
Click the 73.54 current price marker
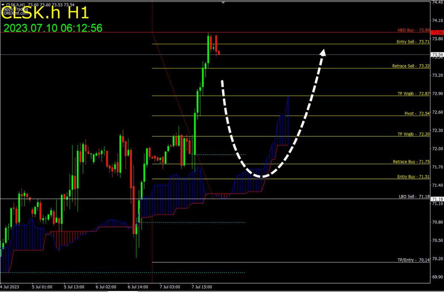437,54
